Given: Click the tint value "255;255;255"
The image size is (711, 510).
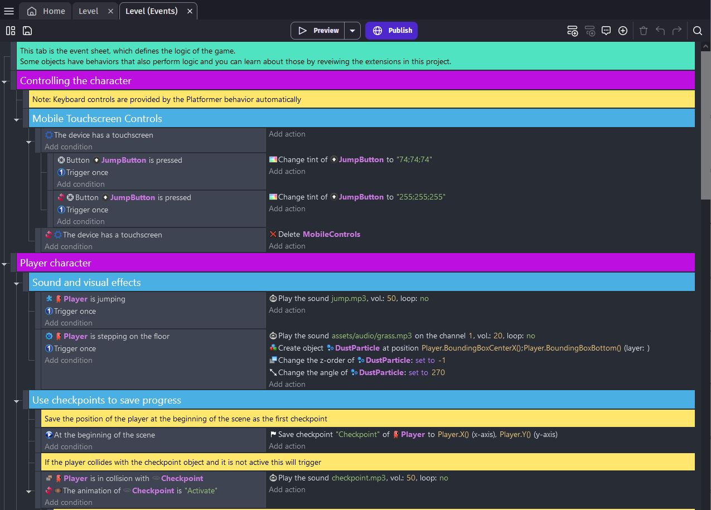Looking at the screenshot, I should 421,197.
